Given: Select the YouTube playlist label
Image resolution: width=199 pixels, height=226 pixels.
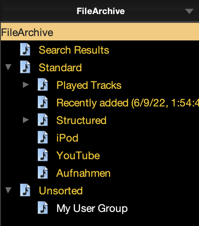Looking at the screenshot, I should click(78, 156).
